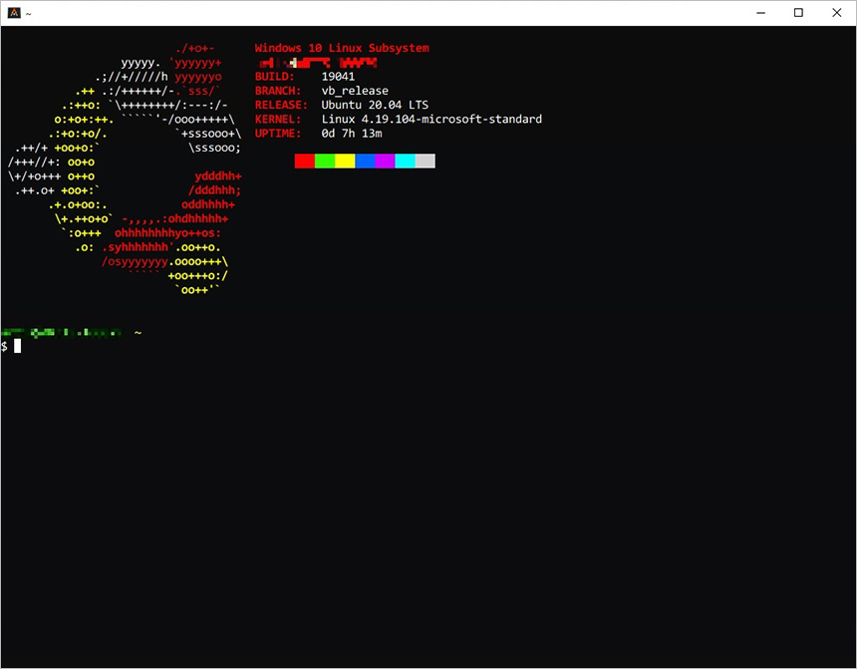
Task: Click the terminal app icon in title bar
Action: tap(14, 13)
